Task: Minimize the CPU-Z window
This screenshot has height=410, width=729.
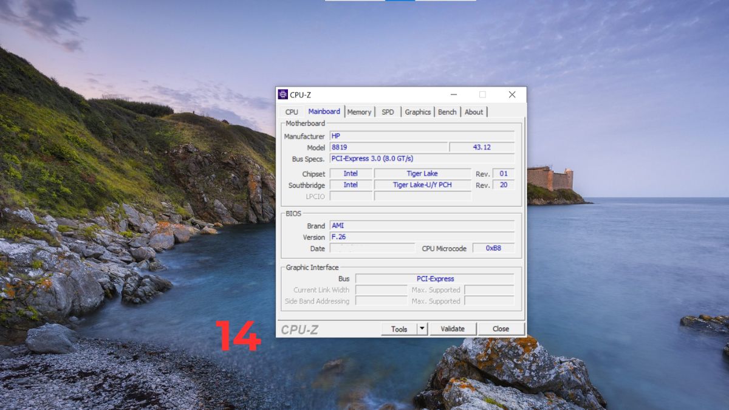Action: click(453, 95)
